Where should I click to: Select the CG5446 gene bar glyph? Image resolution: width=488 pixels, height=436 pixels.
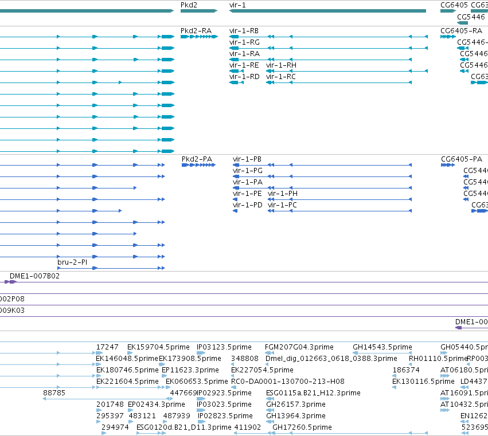462,23
